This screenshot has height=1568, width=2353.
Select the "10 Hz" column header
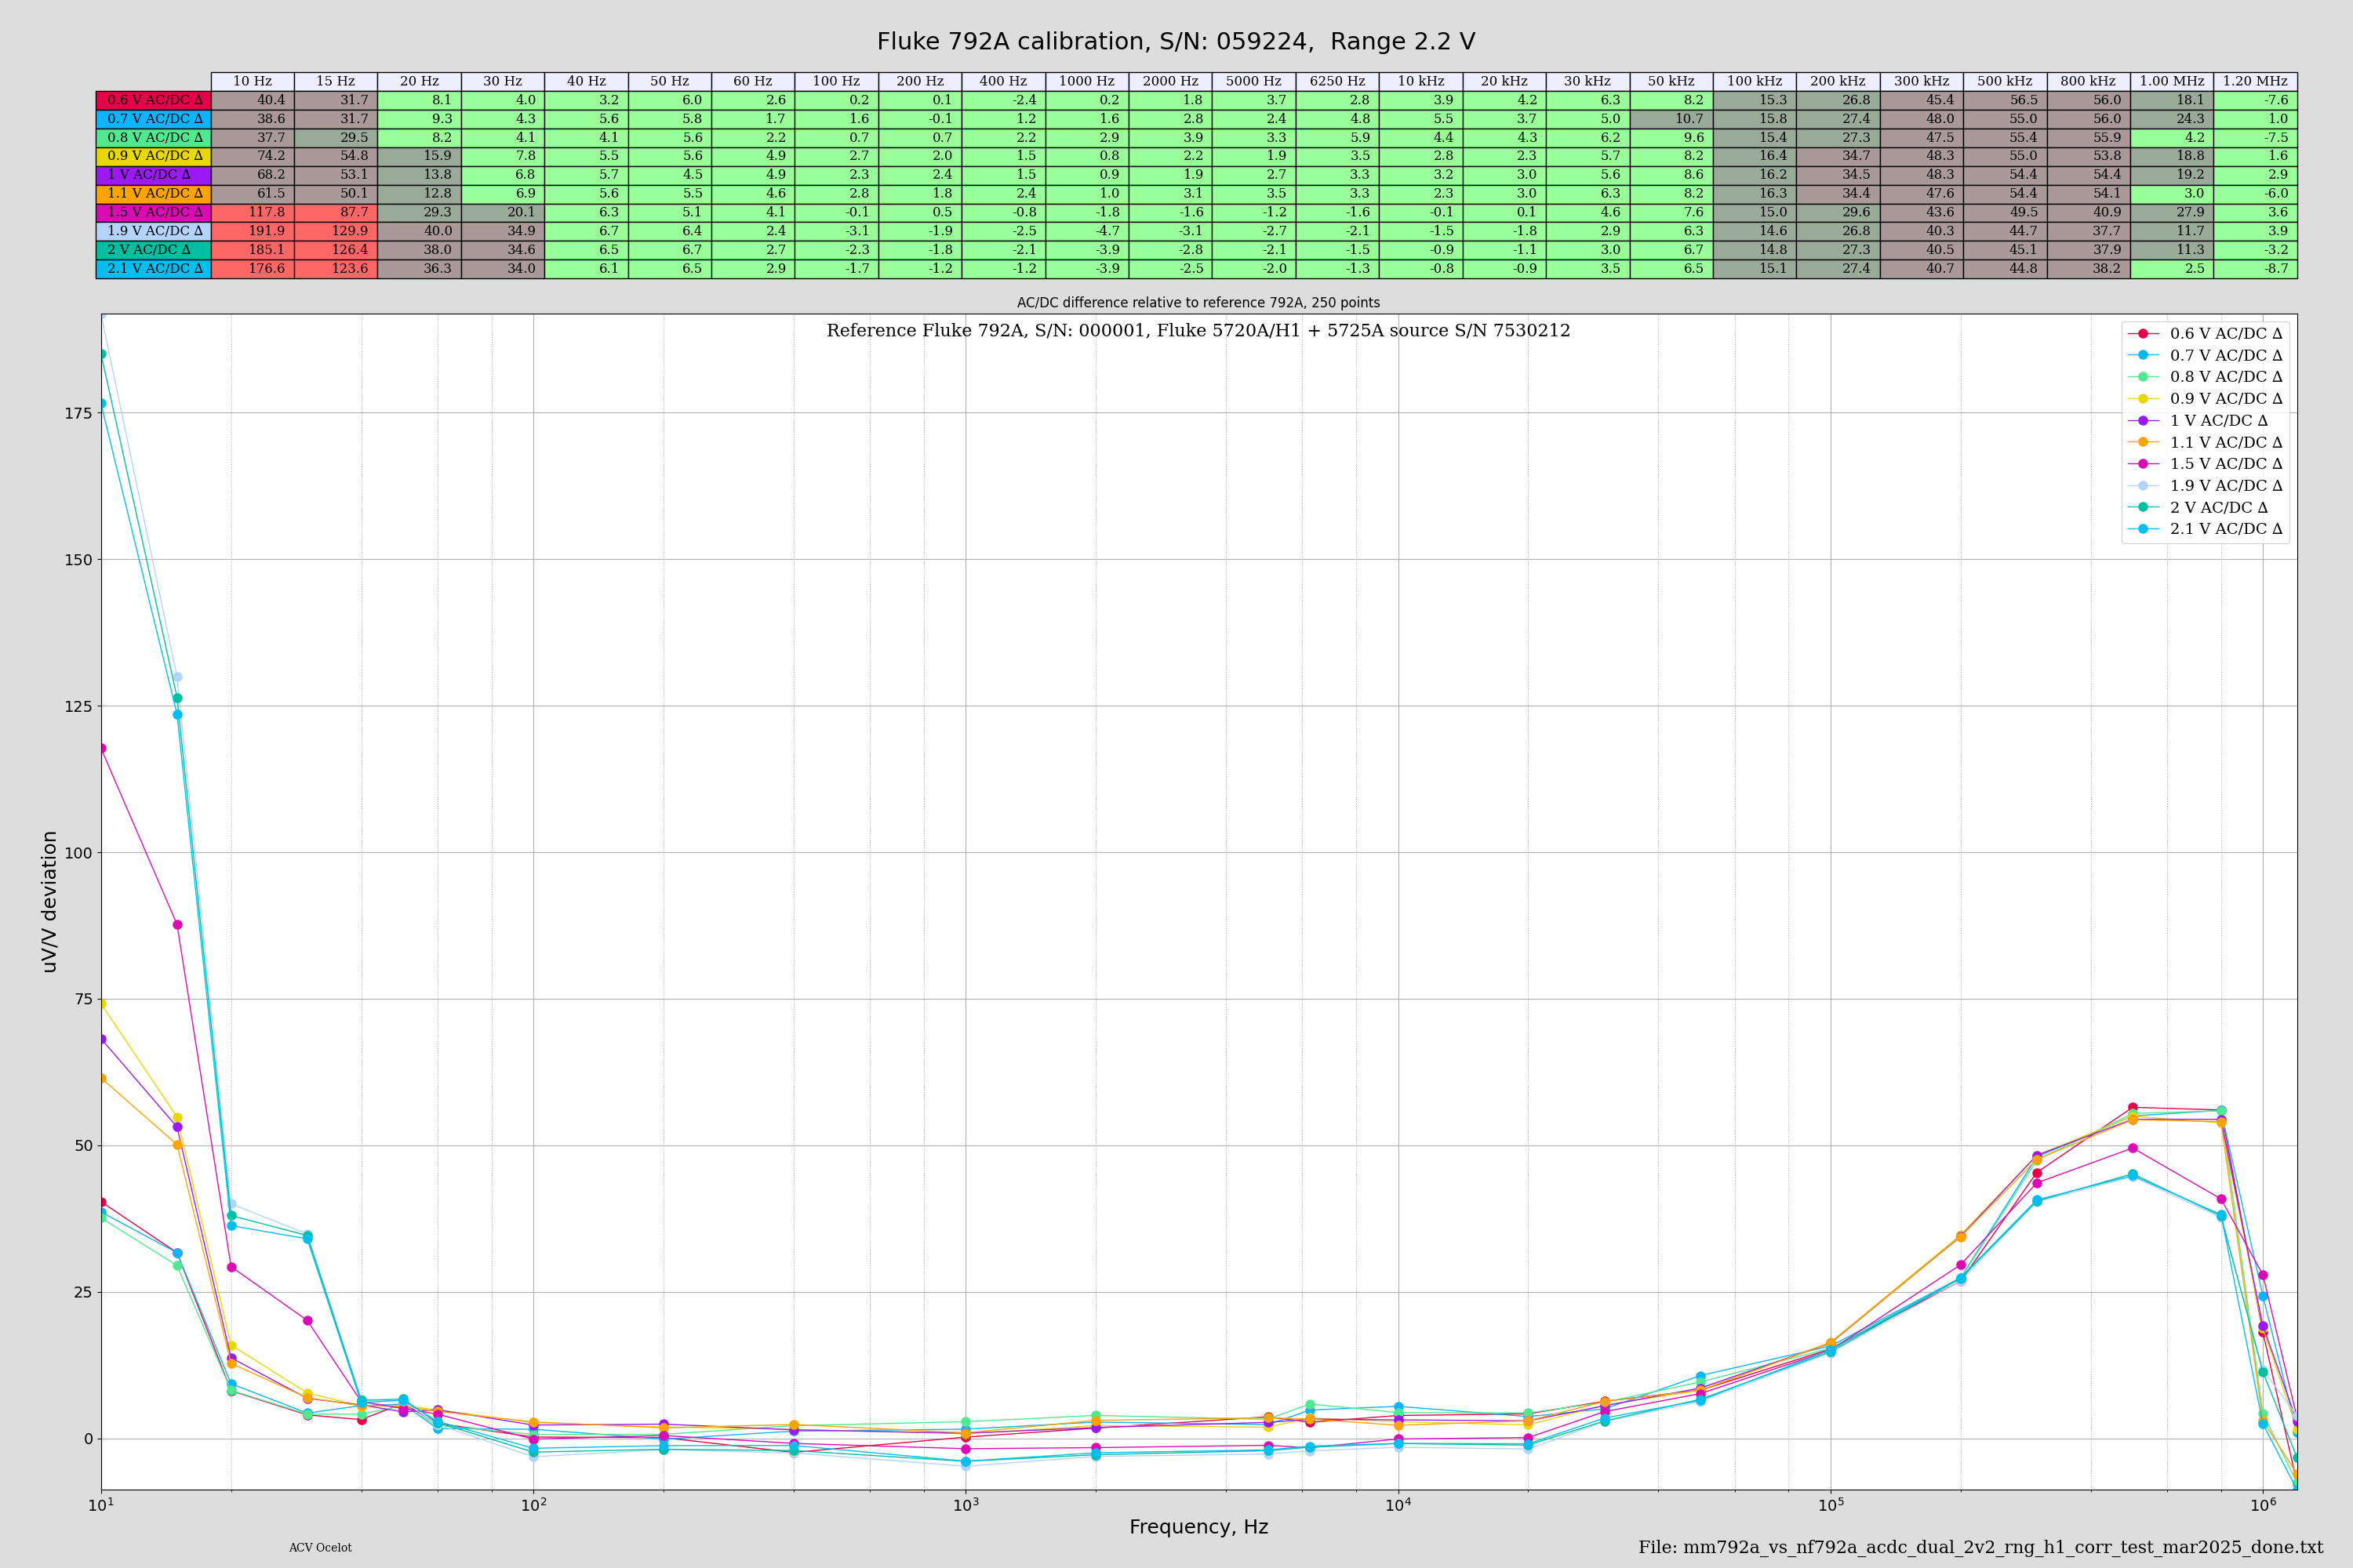coord(252,81)
